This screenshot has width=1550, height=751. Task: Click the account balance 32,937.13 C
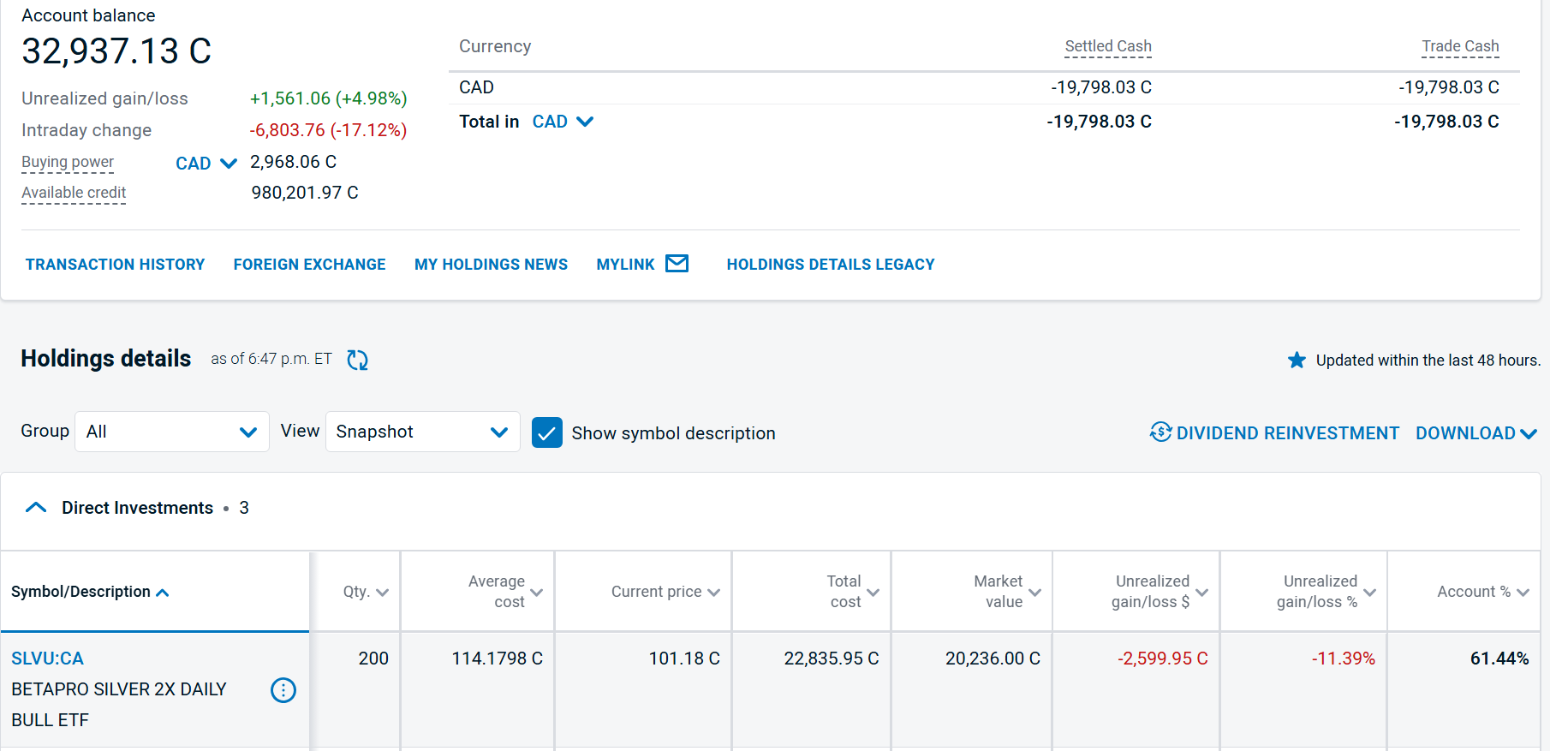(116, 51)
